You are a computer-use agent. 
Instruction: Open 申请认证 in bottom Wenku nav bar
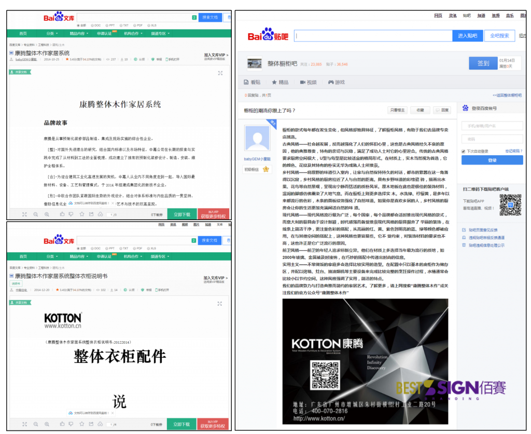[104, 256]
